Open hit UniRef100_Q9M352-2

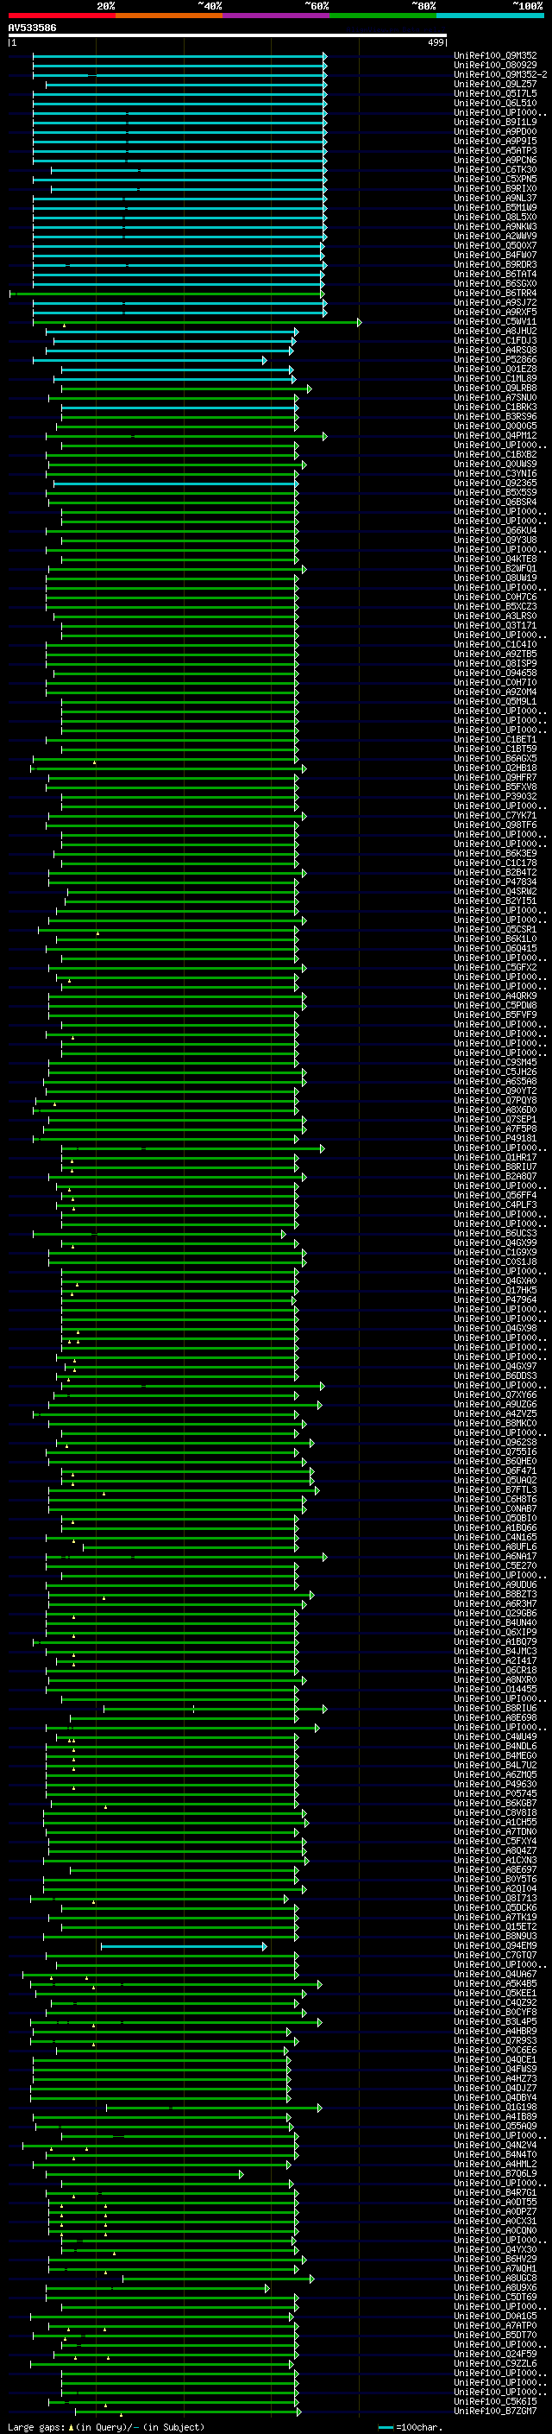(x=500, y=74)
